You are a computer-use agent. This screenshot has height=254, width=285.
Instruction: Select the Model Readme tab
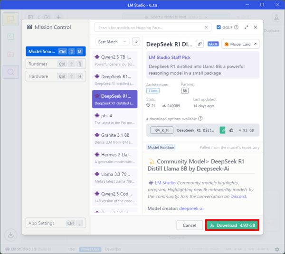[161, 147]
